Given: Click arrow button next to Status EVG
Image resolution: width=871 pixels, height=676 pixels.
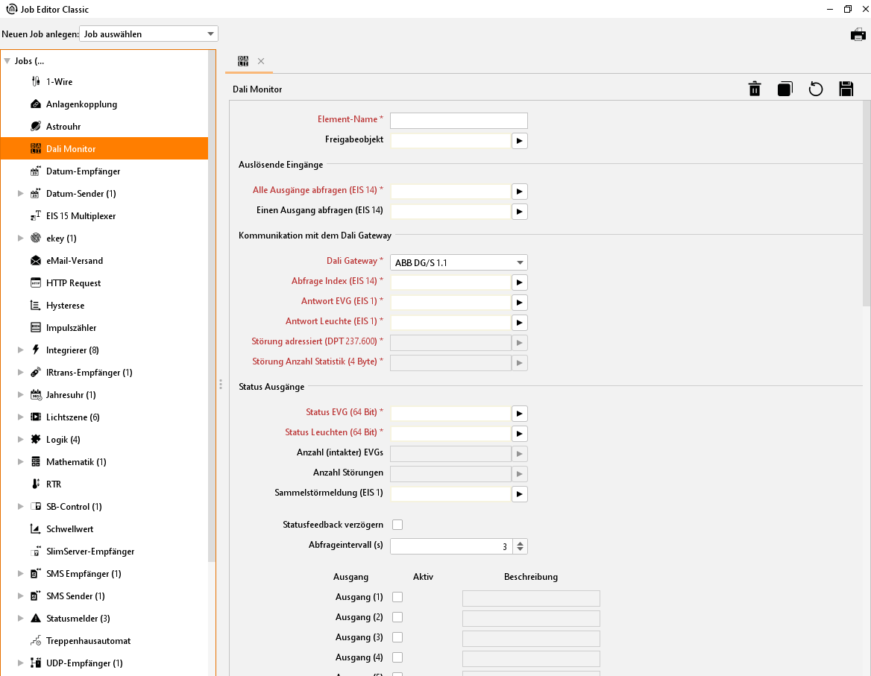Looking at the screenshot, I should pos(520,413).
